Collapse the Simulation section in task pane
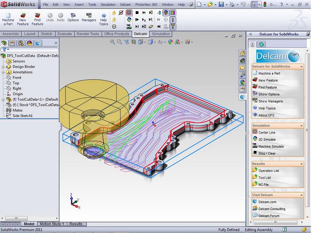The image size is (312, 234). pos(301,126)
